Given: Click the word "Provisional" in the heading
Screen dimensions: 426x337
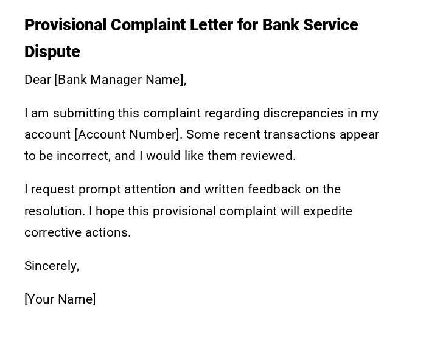Looking at the screenshot, I should pos(66,26).
